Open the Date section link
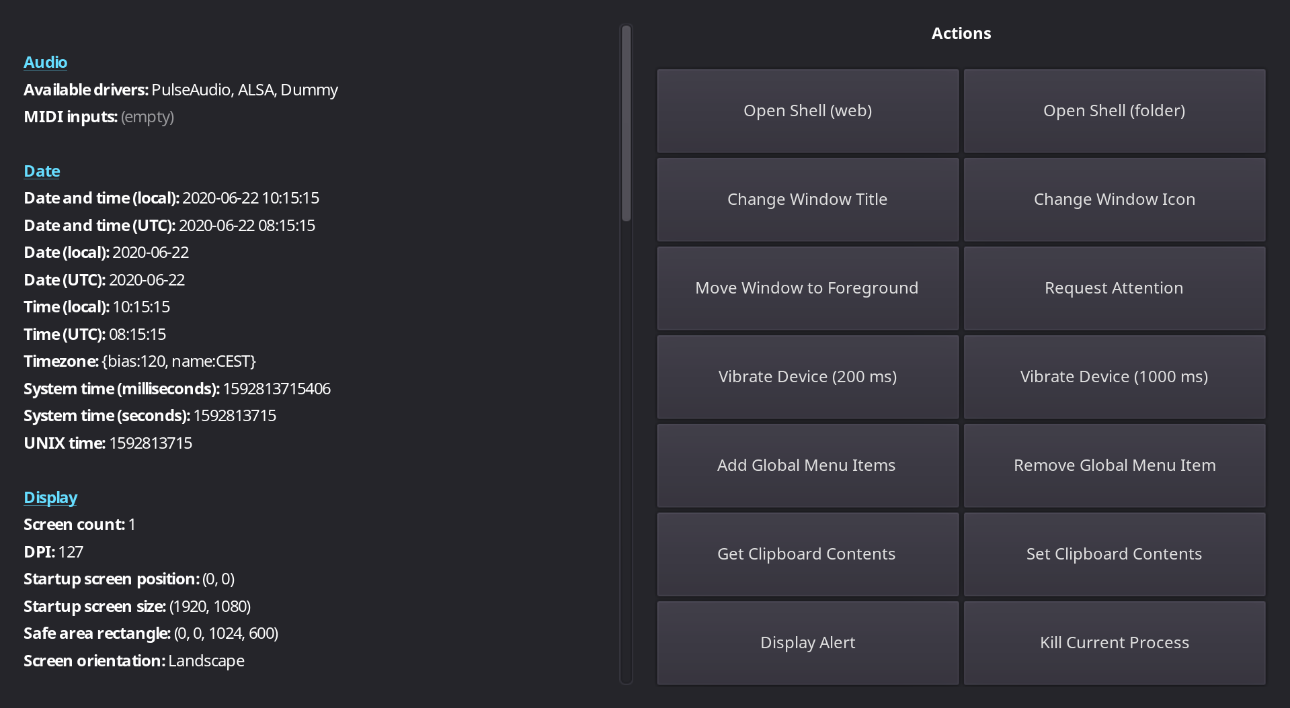The width and height of the screenshot is (1290, 708). (x=42, y=171)
